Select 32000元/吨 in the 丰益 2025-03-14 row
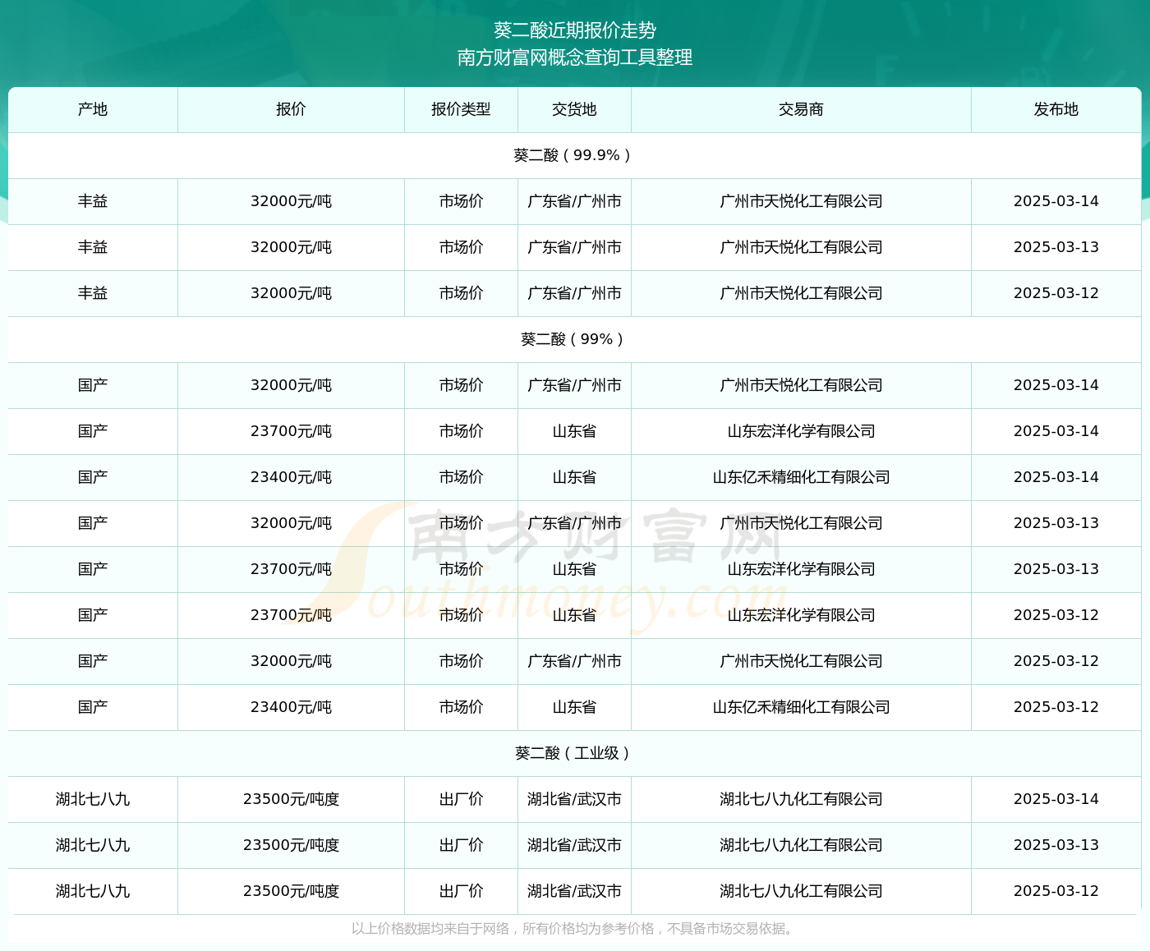Image resolution: width=1150 pixels, height=951 pixels. (x=291, y=201)
